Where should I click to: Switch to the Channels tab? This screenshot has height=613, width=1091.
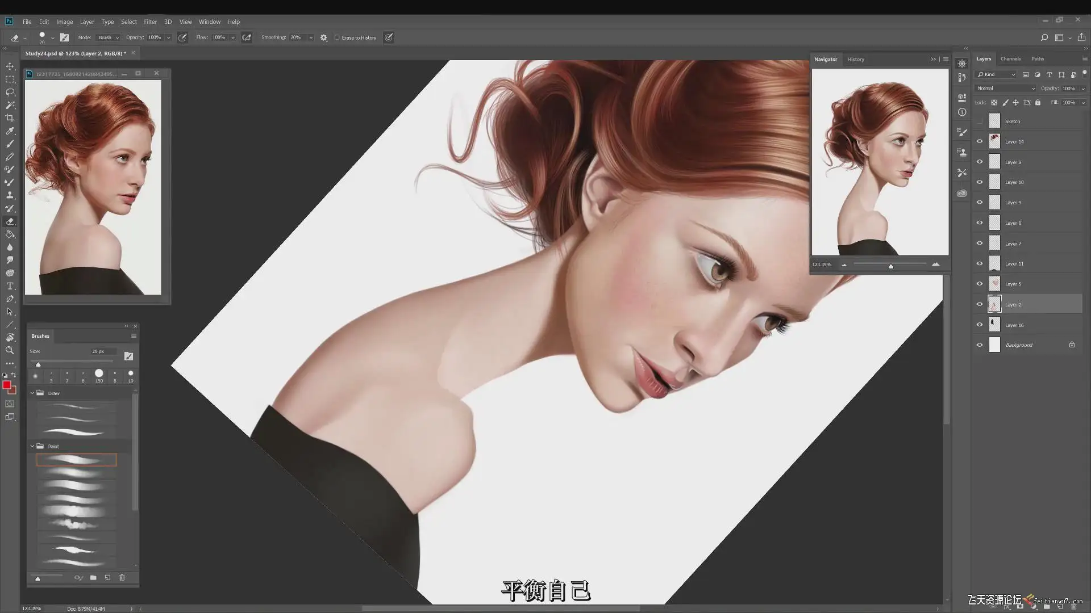coord(1010,59)
